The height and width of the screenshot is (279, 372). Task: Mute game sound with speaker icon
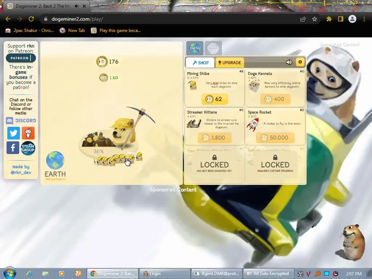click(289, 62)
